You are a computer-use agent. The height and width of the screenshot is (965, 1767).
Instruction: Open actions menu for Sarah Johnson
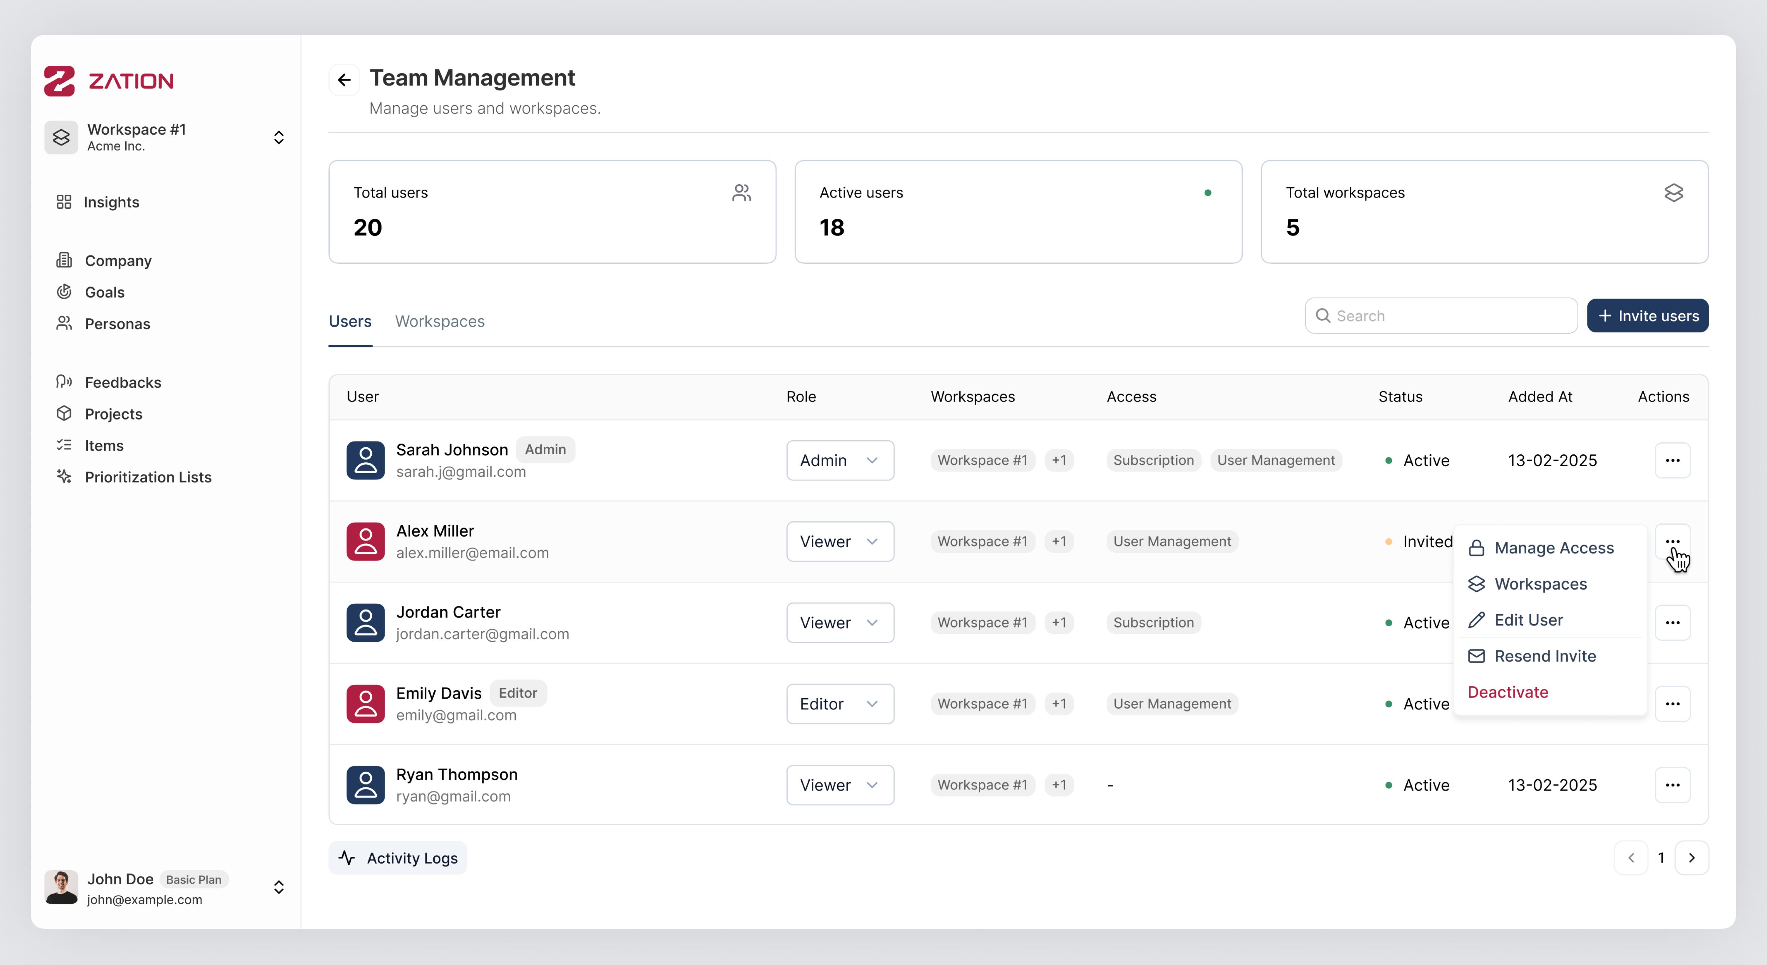point(1672,460)
